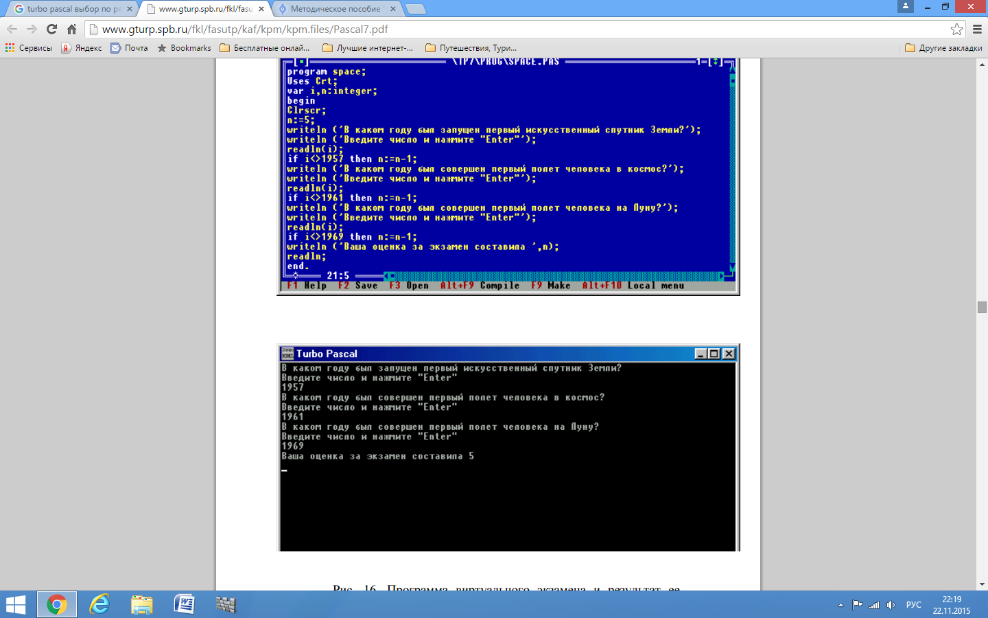
Task: Click F3 Open in Turbo Pascal status bar
Action: (x=409, y=286)
